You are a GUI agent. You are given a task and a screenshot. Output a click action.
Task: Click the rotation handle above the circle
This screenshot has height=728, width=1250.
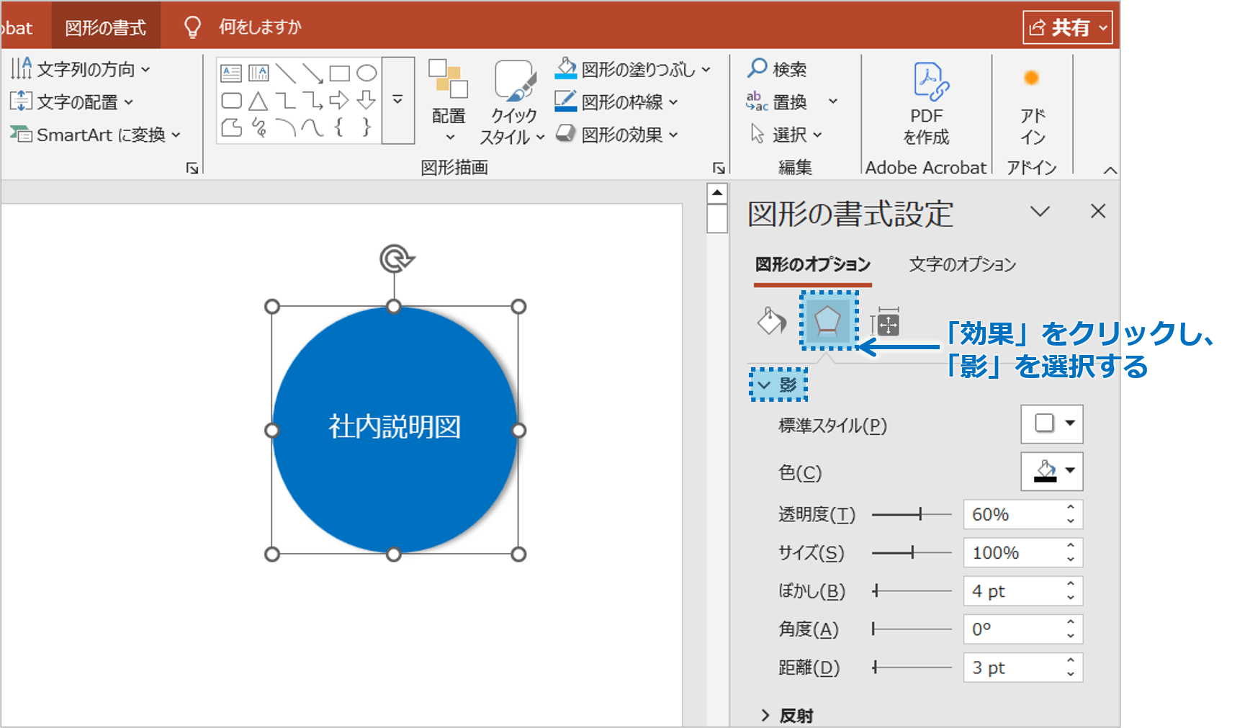[x=395, y=259]
